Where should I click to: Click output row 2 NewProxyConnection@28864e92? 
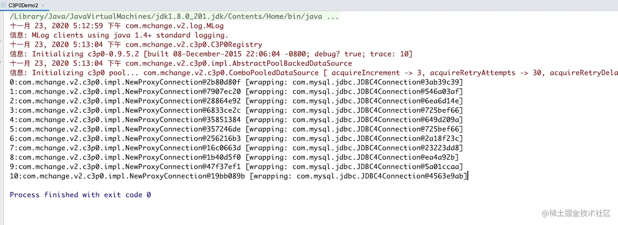click(236, 101)
